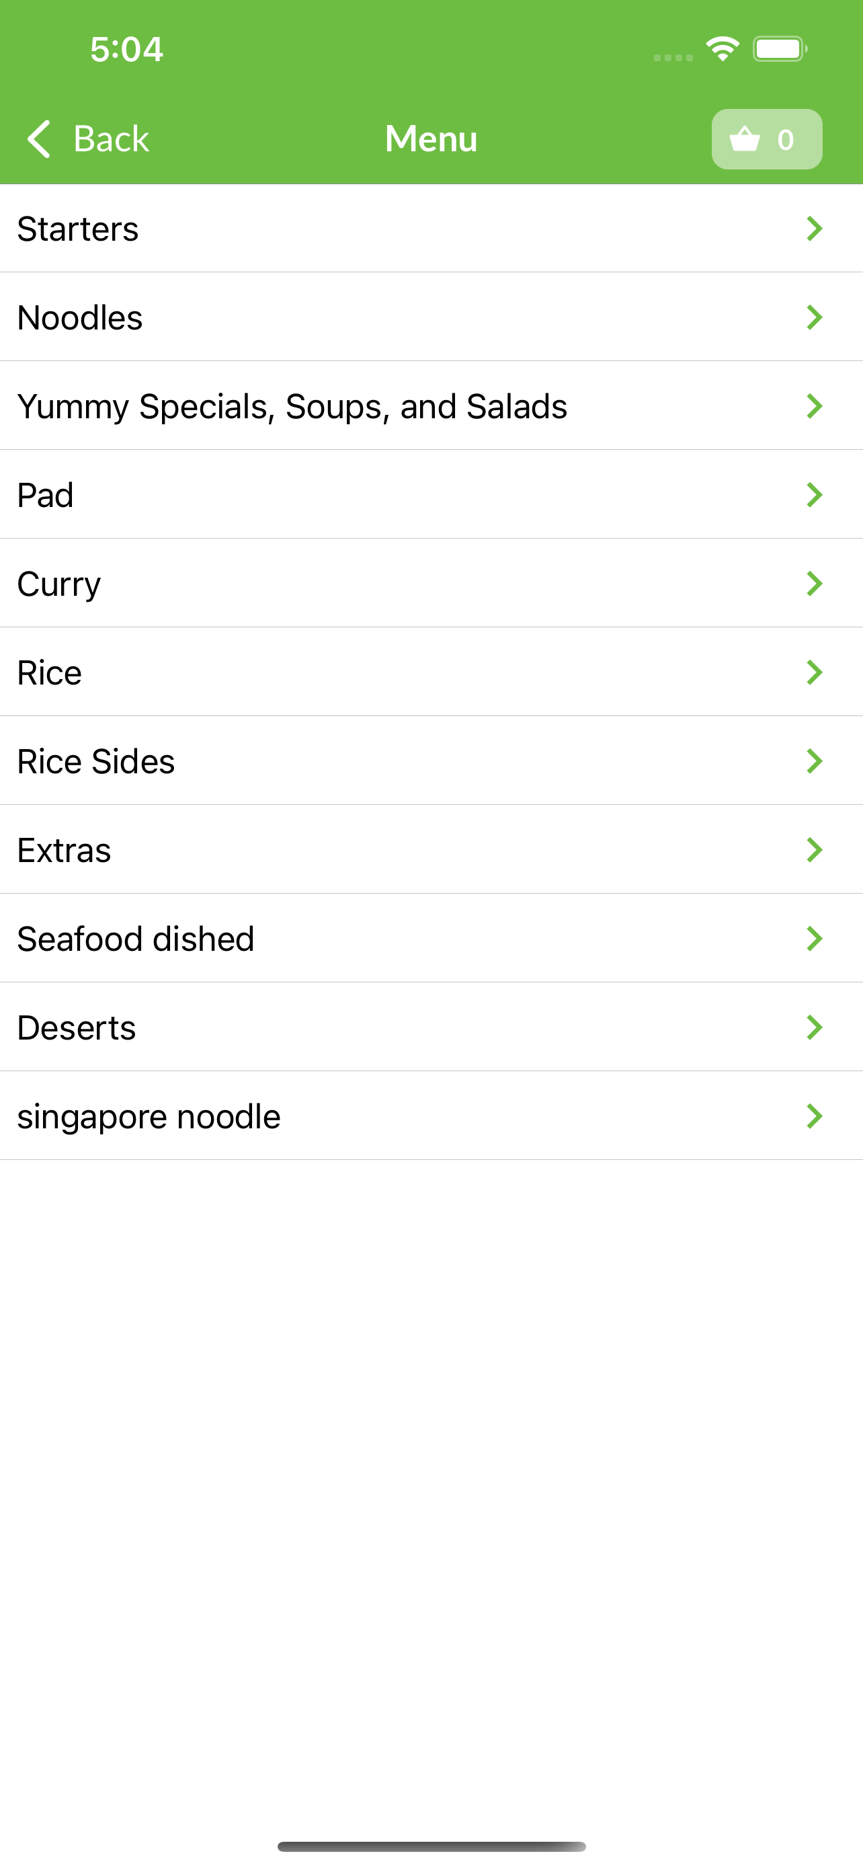Expand the Noodles chevron arrow
Screen dimensions: 863x1868
pos(815,317)
